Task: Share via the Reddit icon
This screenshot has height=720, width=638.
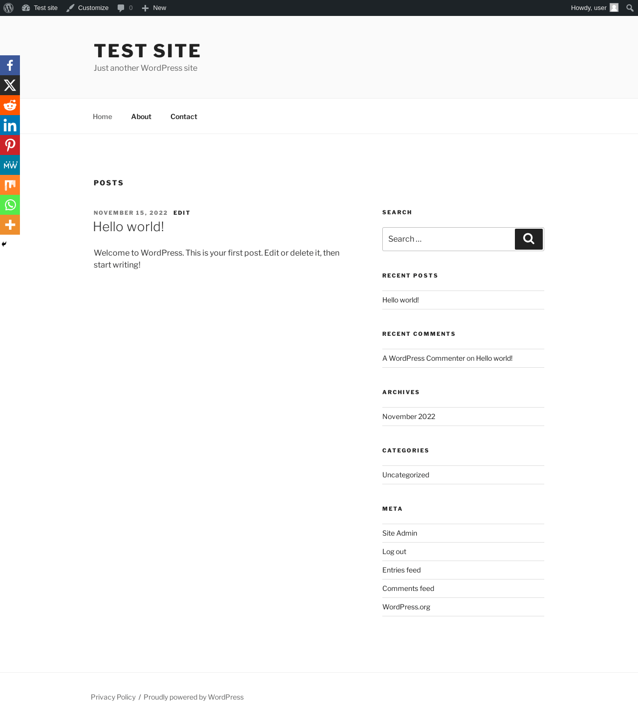Action: pyautogui.click(x=10, y=105)
